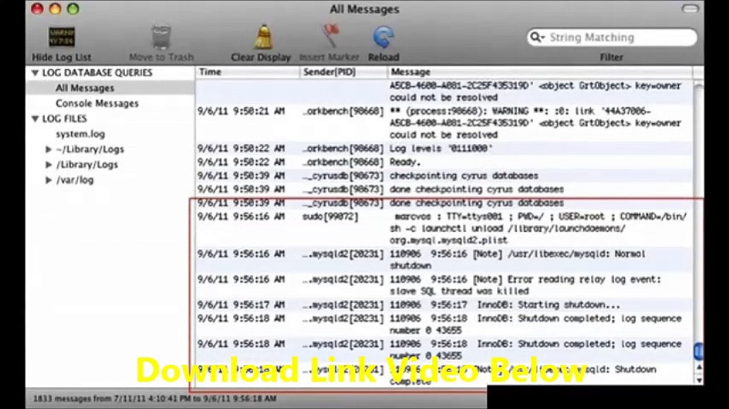Select the "Ready." log row
729x409 pixels.
click(444, 162)
